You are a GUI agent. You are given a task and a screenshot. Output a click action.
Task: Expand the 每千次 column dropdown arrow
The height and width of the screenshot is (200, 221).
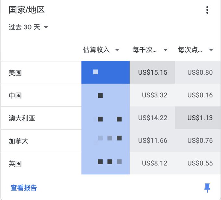click(165, 50)
